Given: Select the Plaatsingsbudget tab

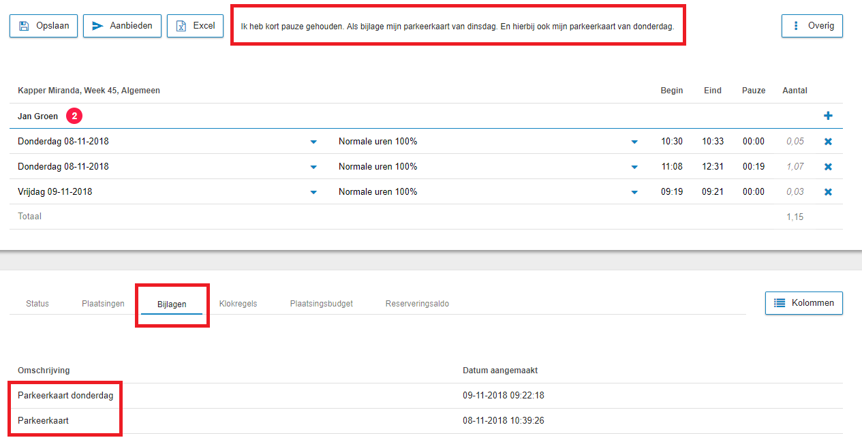Looking at the screenshot, I should 321,304.
